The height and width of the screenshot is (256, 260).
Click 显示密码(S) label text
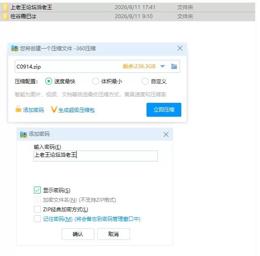(57, 190)
